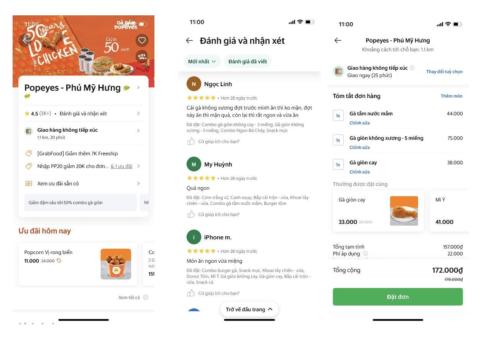Open the Mới nhất sort dropdown

[x=202, y=61]
